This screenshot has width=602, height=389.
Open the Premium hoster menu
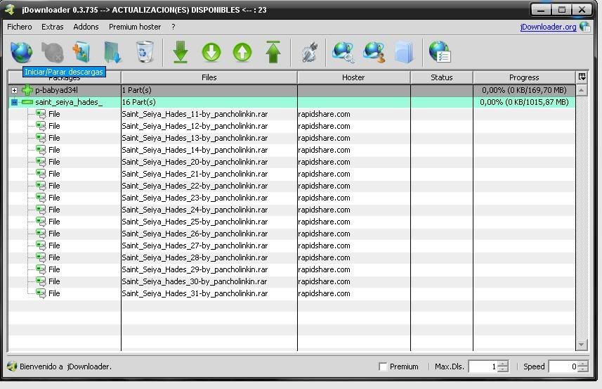(x=135, y=27)
